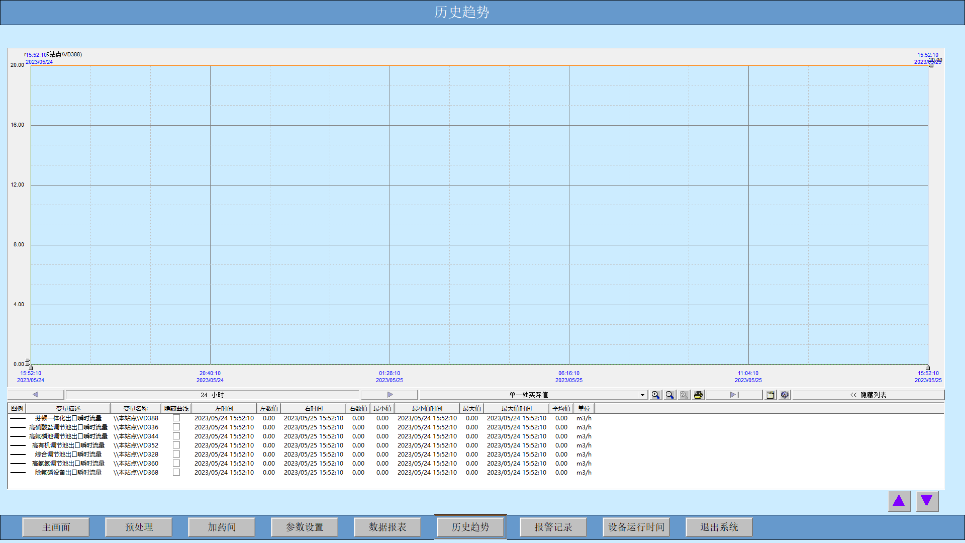Click the right time cursor marker at chart bottom

928,368
